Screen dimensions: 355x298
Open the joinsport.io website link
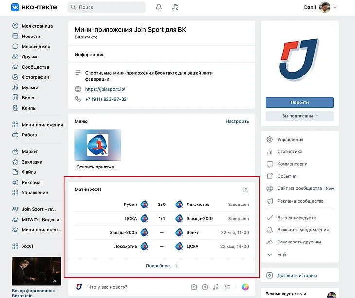click(105, 89)
